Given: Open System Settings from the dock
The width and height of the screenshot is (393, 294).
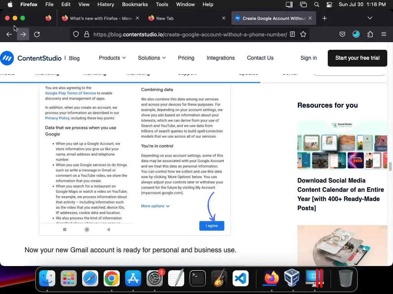Looking at the screenshot, I should coord(155,278).
